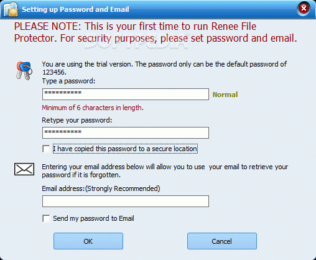Viewport: 316px width, 260px height.
Task: Click the 'Retype your password:' label
Action: (77, 120)
